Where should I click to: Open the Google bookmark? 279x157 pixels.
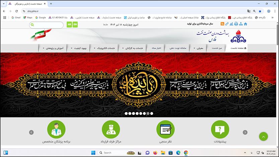(41, 17)
